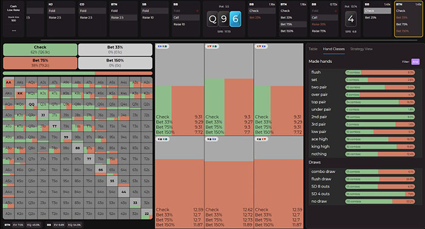Viewport: 425px width, 229px height.
Task: Open the Cash Low Rake solution selector
Action: tap(13, 8)
